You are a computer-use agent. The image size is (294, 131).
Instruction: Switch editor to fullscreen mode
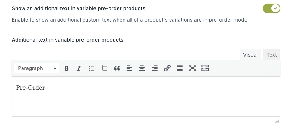coord(192,68)
